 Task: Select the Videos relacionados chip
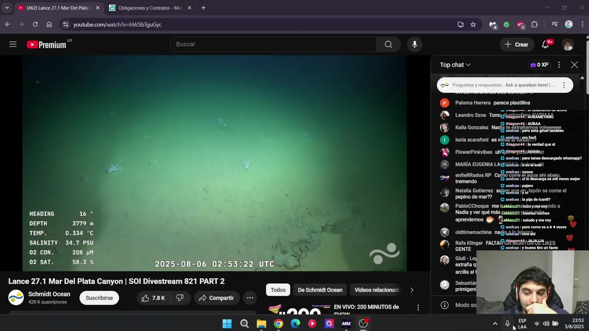coord(377,290)
